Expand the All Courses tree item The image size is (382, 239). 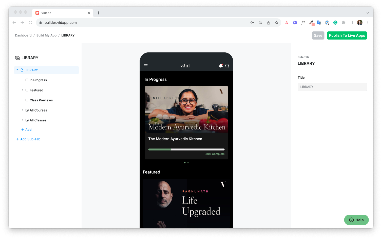click(22, 110)
